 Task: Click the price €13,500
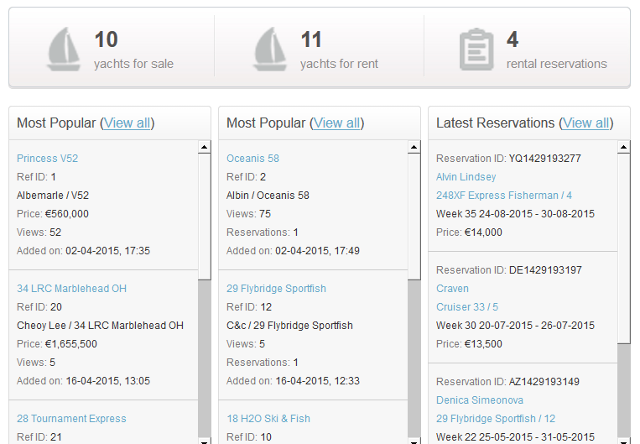click(483, 344)
